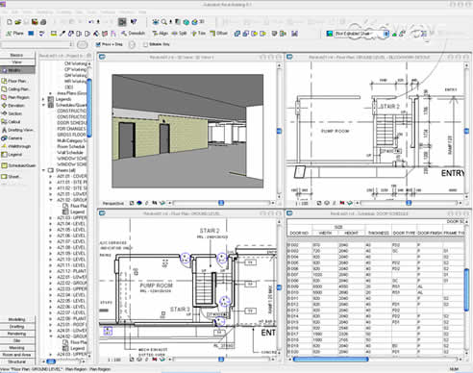
Task: Switch to the Modelling design bar tab
Action: click(17, 319)
